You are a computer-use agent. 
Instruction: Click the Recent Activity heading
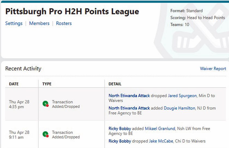23,69
